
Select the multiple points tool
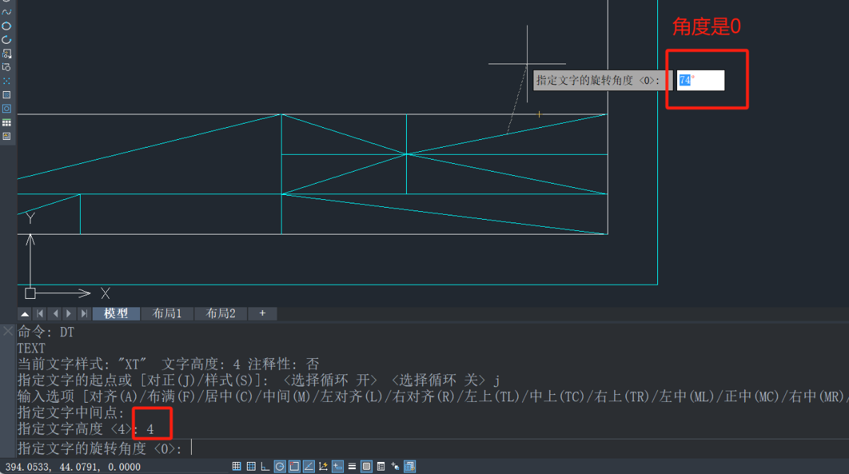(x=6, y=81)
